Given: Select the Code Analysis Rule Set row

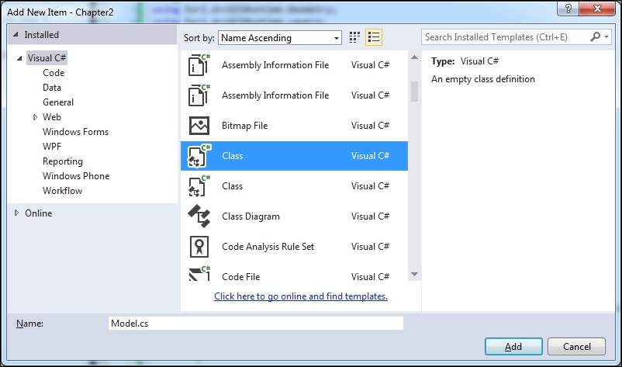Looking at the screenshot, I should tap(294, 247).
